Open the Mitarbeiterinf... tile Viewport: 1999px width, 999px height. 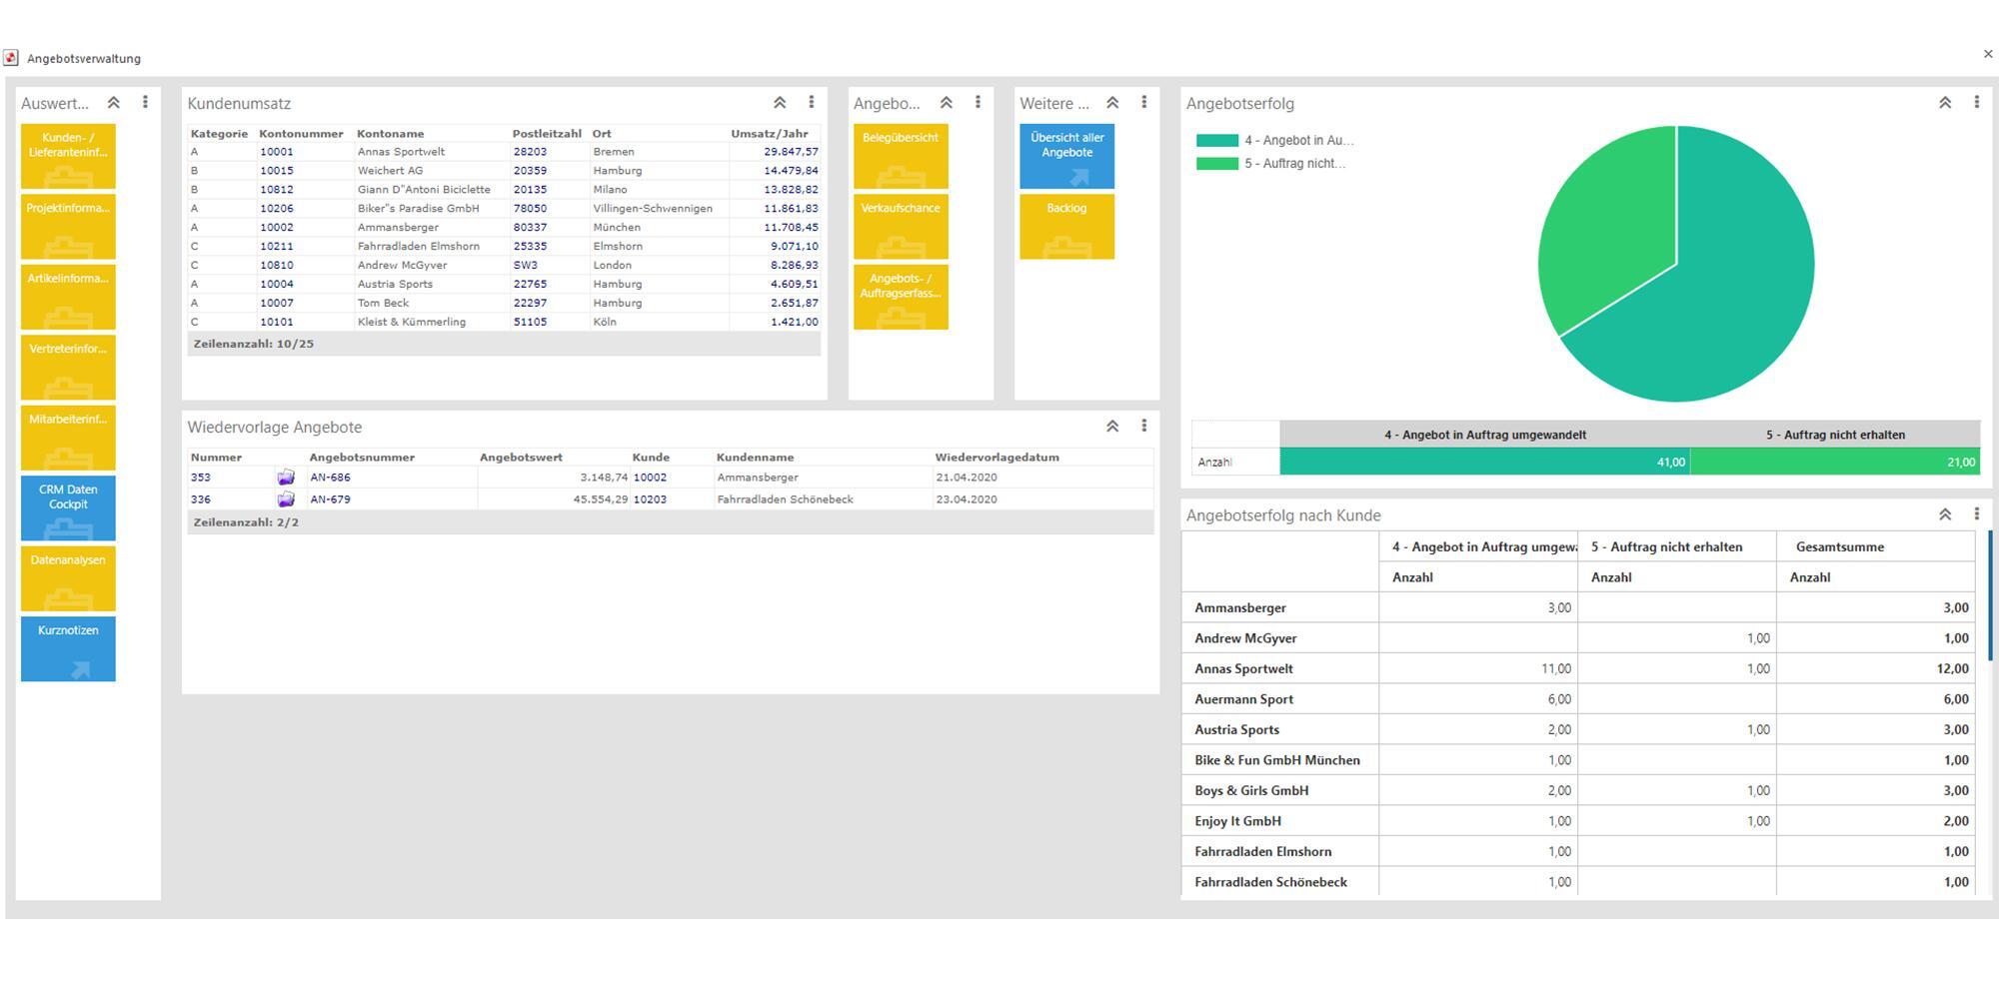pos(68,438)
